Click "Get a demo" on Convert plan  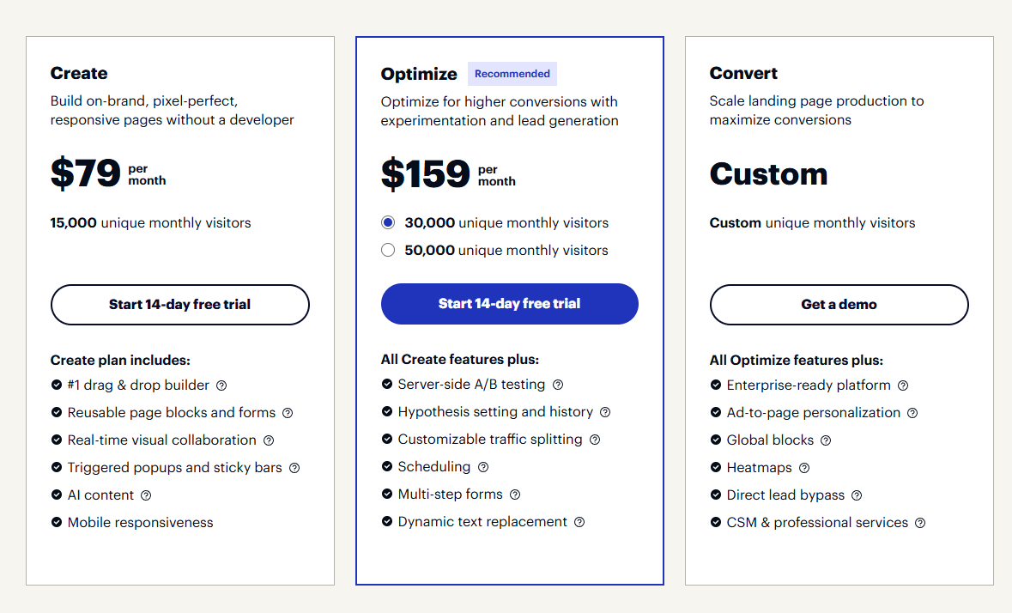pos(839,304)
